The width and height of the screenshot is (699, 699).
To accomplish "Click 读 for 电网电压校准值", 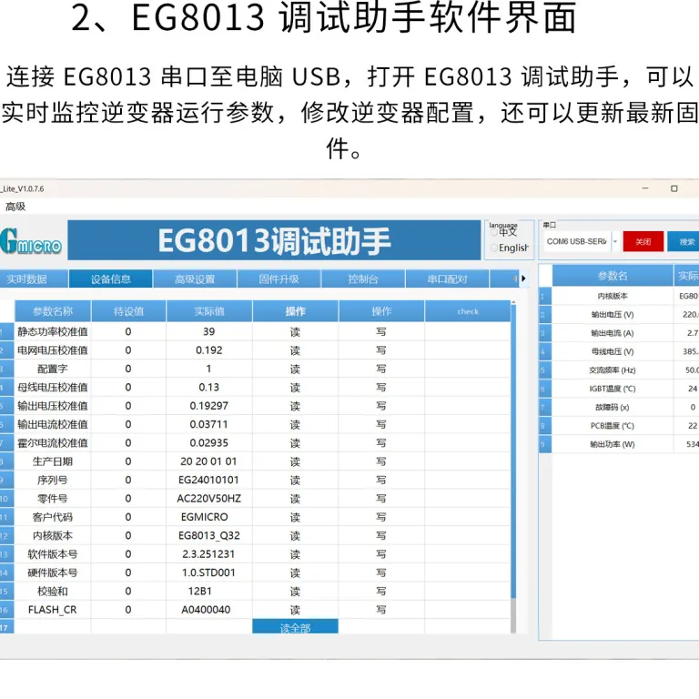I will tap(295, 350).
